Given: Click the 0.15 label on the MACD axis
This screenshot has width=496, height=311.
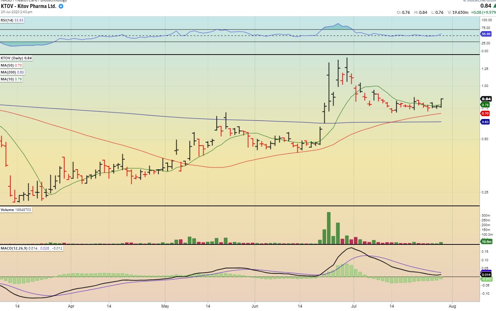Looking at the screenshot, I should 485,251.
